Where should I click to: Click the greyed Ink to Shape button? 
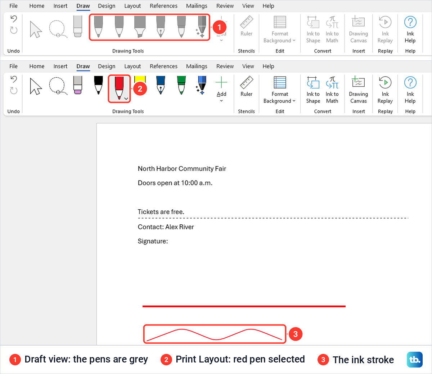coord(313,29)
